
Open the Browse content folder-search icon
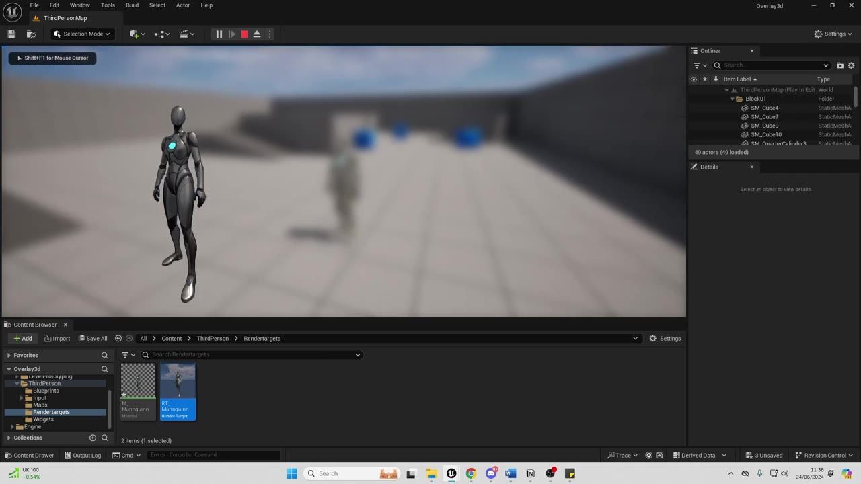point(31,34)
